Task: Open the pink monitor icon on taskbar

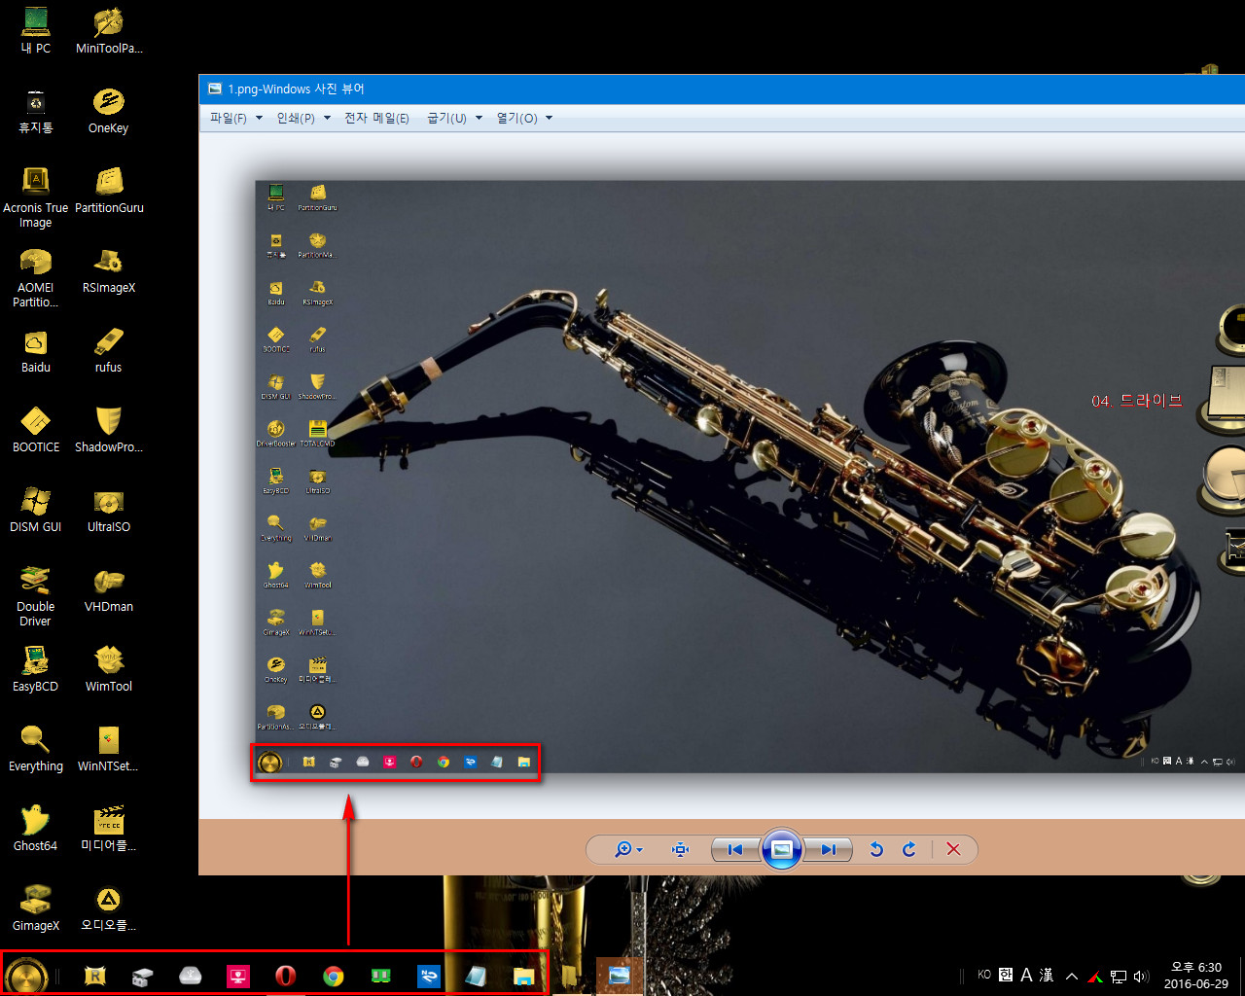Action: pos(238,976)
